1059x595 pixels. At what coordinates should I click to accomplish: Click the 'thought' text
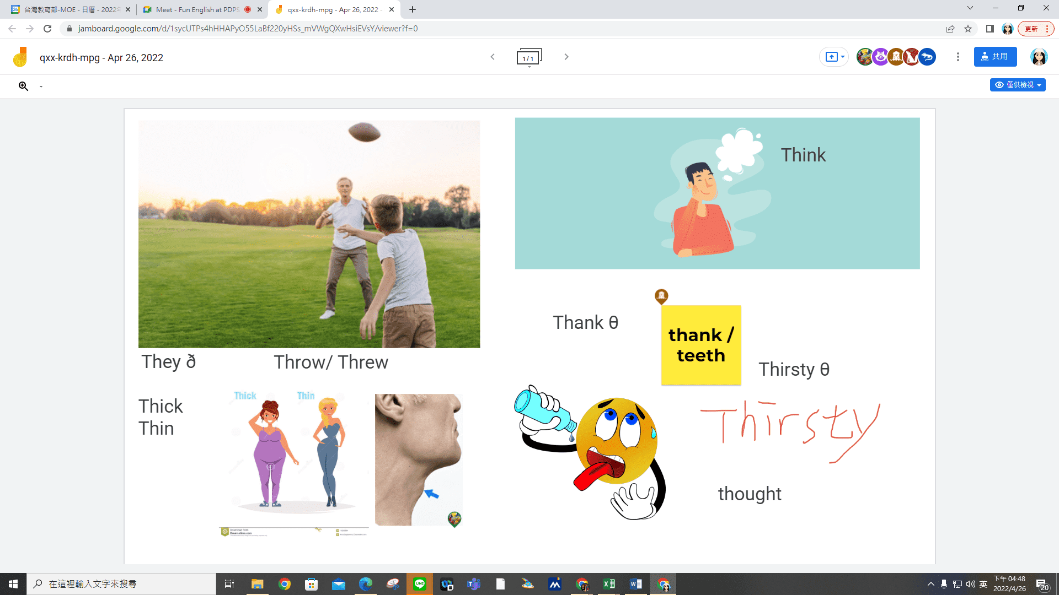[750, 494]
